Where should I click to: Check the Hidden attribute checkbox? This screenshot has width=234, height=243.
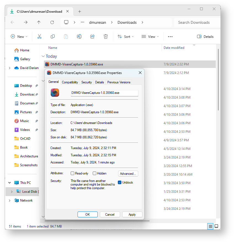coord(95,173)
